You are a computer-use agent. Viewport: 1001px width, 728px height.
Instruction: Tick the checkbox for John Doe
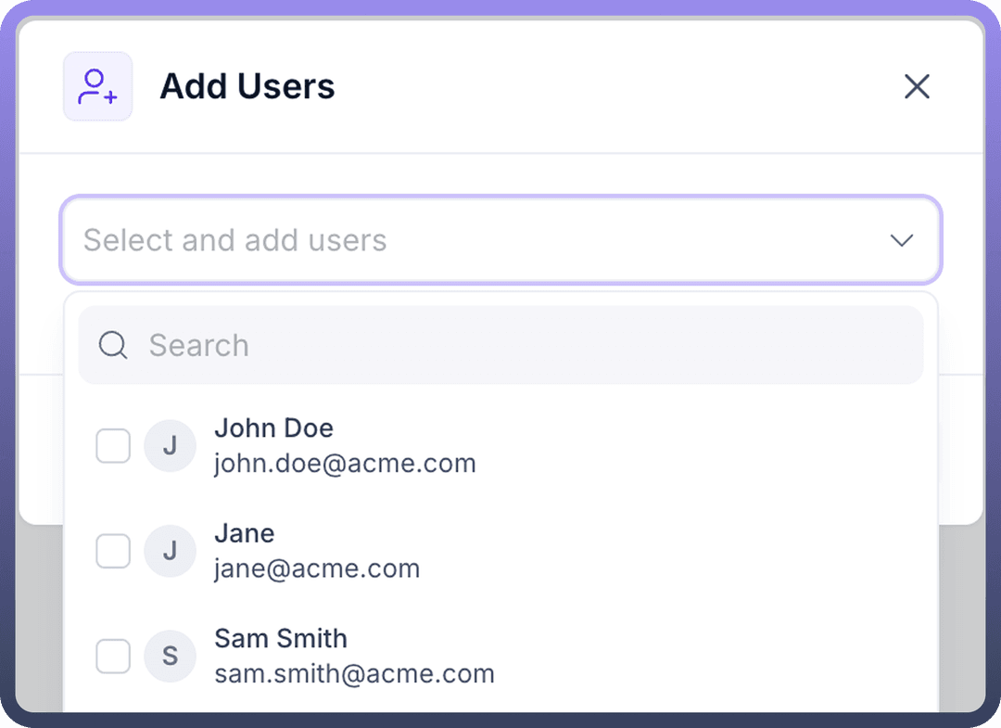(x=113, y=446)
